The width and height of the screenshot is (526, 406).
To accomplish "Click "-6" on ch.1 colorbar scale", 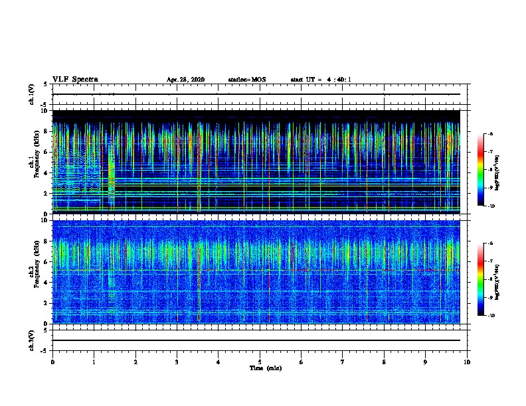I will pos(490,134).
